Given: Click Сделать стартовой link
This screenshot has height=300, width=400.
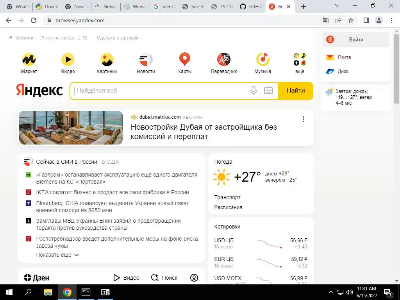Looking at the screenshot, I should 118,38.
